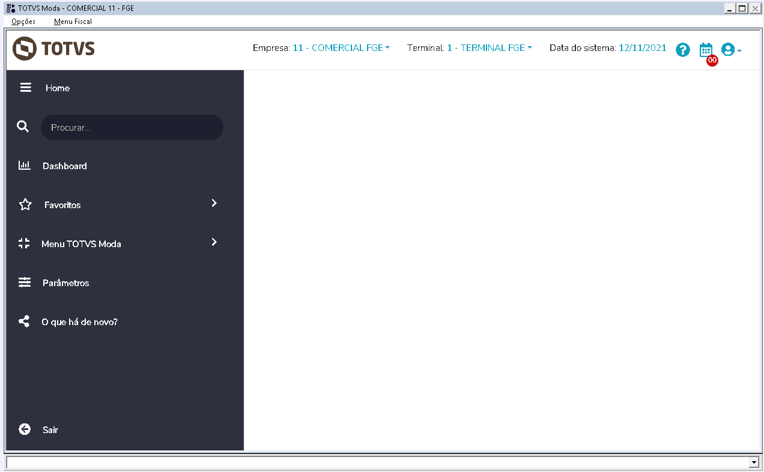Click the Sair back-arrow icon

pos(25,429)
